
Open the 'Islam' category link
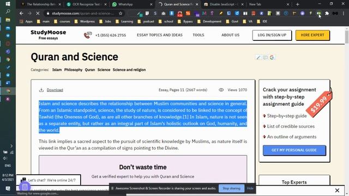click(x=57, y=70)
